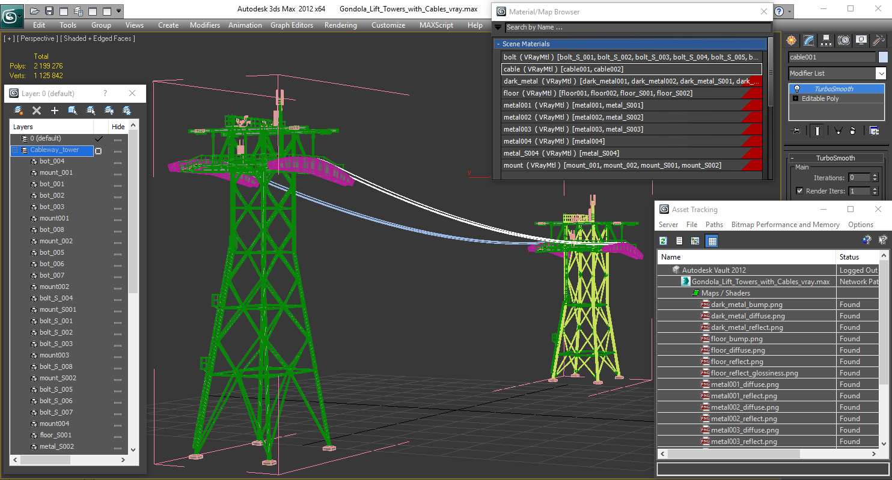Click Hide/Unhide All Layers icon
This screenshot has height=480, width=892.
pyautogui.click(x=109, y=111)
